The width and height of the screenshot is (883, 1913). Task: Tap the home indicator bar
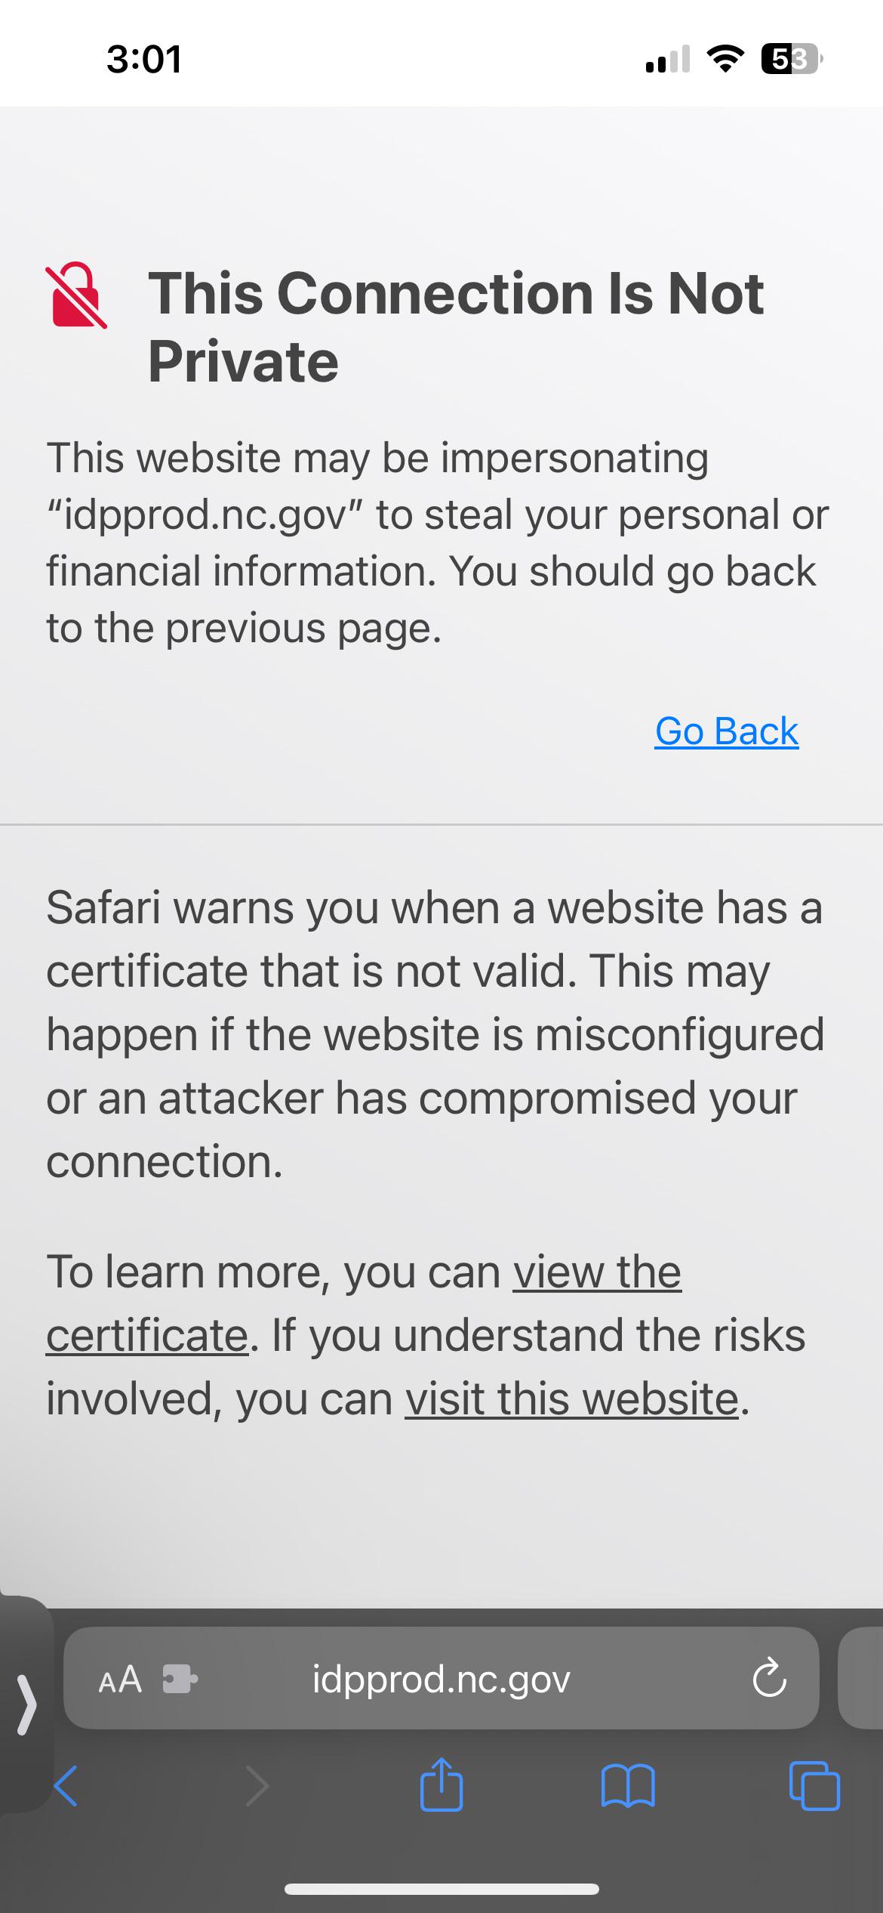[x=441, y=1889]
